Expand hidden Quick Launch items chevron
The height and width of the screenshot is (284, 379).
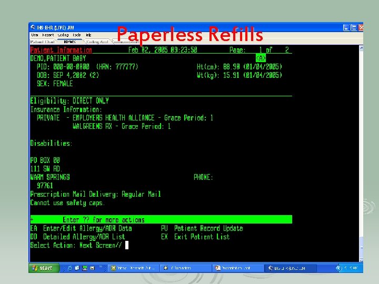tap(101, 267)
